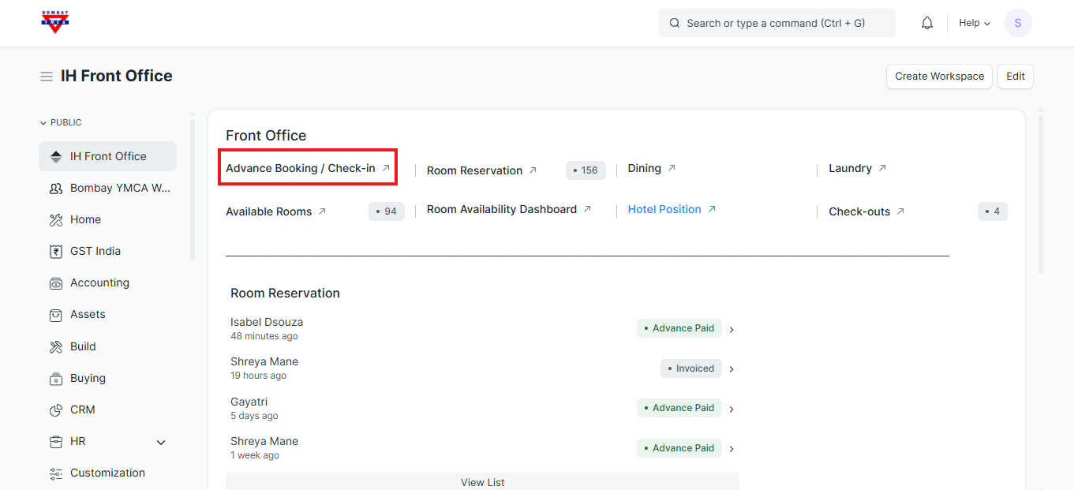Open the notifications bell
1074x490 pixels.
(x=927, y=24)
